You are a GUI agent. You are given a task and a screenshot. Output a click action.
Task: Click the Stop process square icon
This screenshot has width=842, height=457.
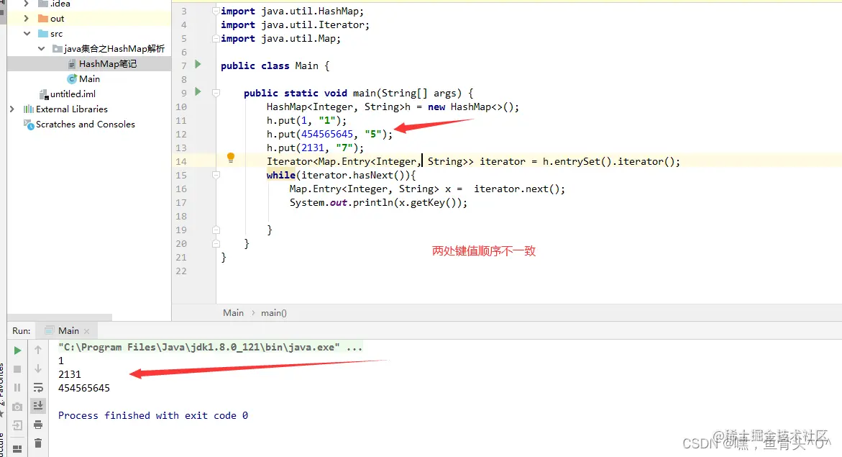pyautogui.click(x=17, y=368)
